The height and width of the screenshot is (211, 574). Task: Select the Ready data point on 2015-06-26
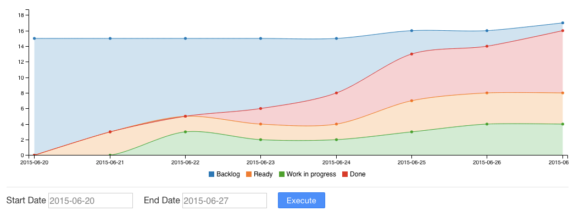[x=487, y=93]
